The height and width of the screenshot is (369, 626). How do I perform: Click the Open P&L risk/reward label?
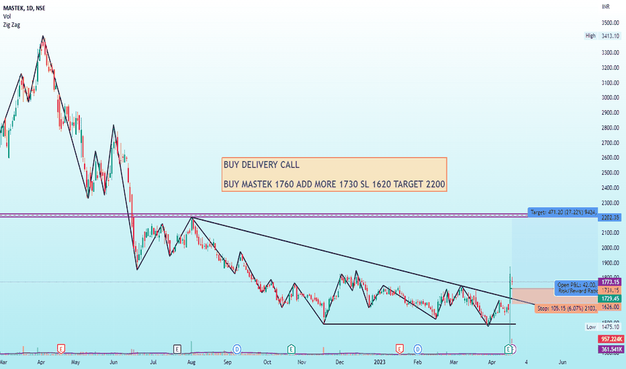pos(576,288)
